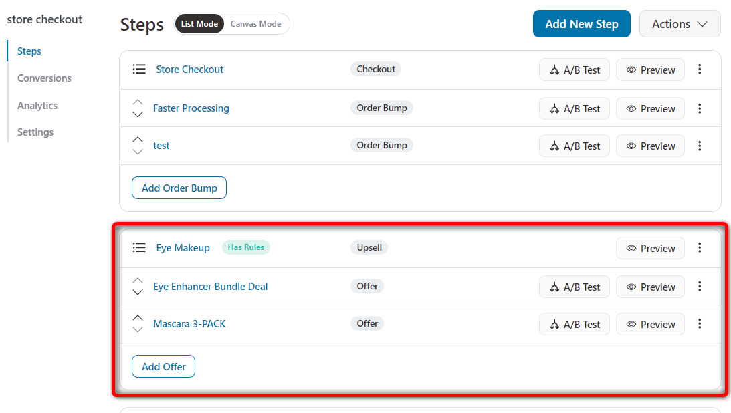Preview the Faster Processing bump
The image size is (731, 413).
(x=650, y=108)
